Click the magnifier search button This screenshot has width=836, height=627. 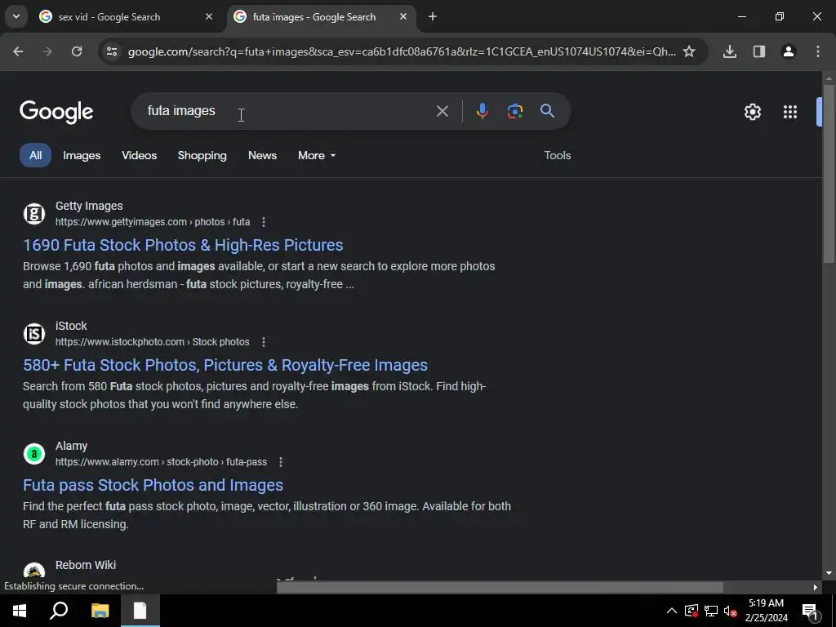tap(547, 111)
